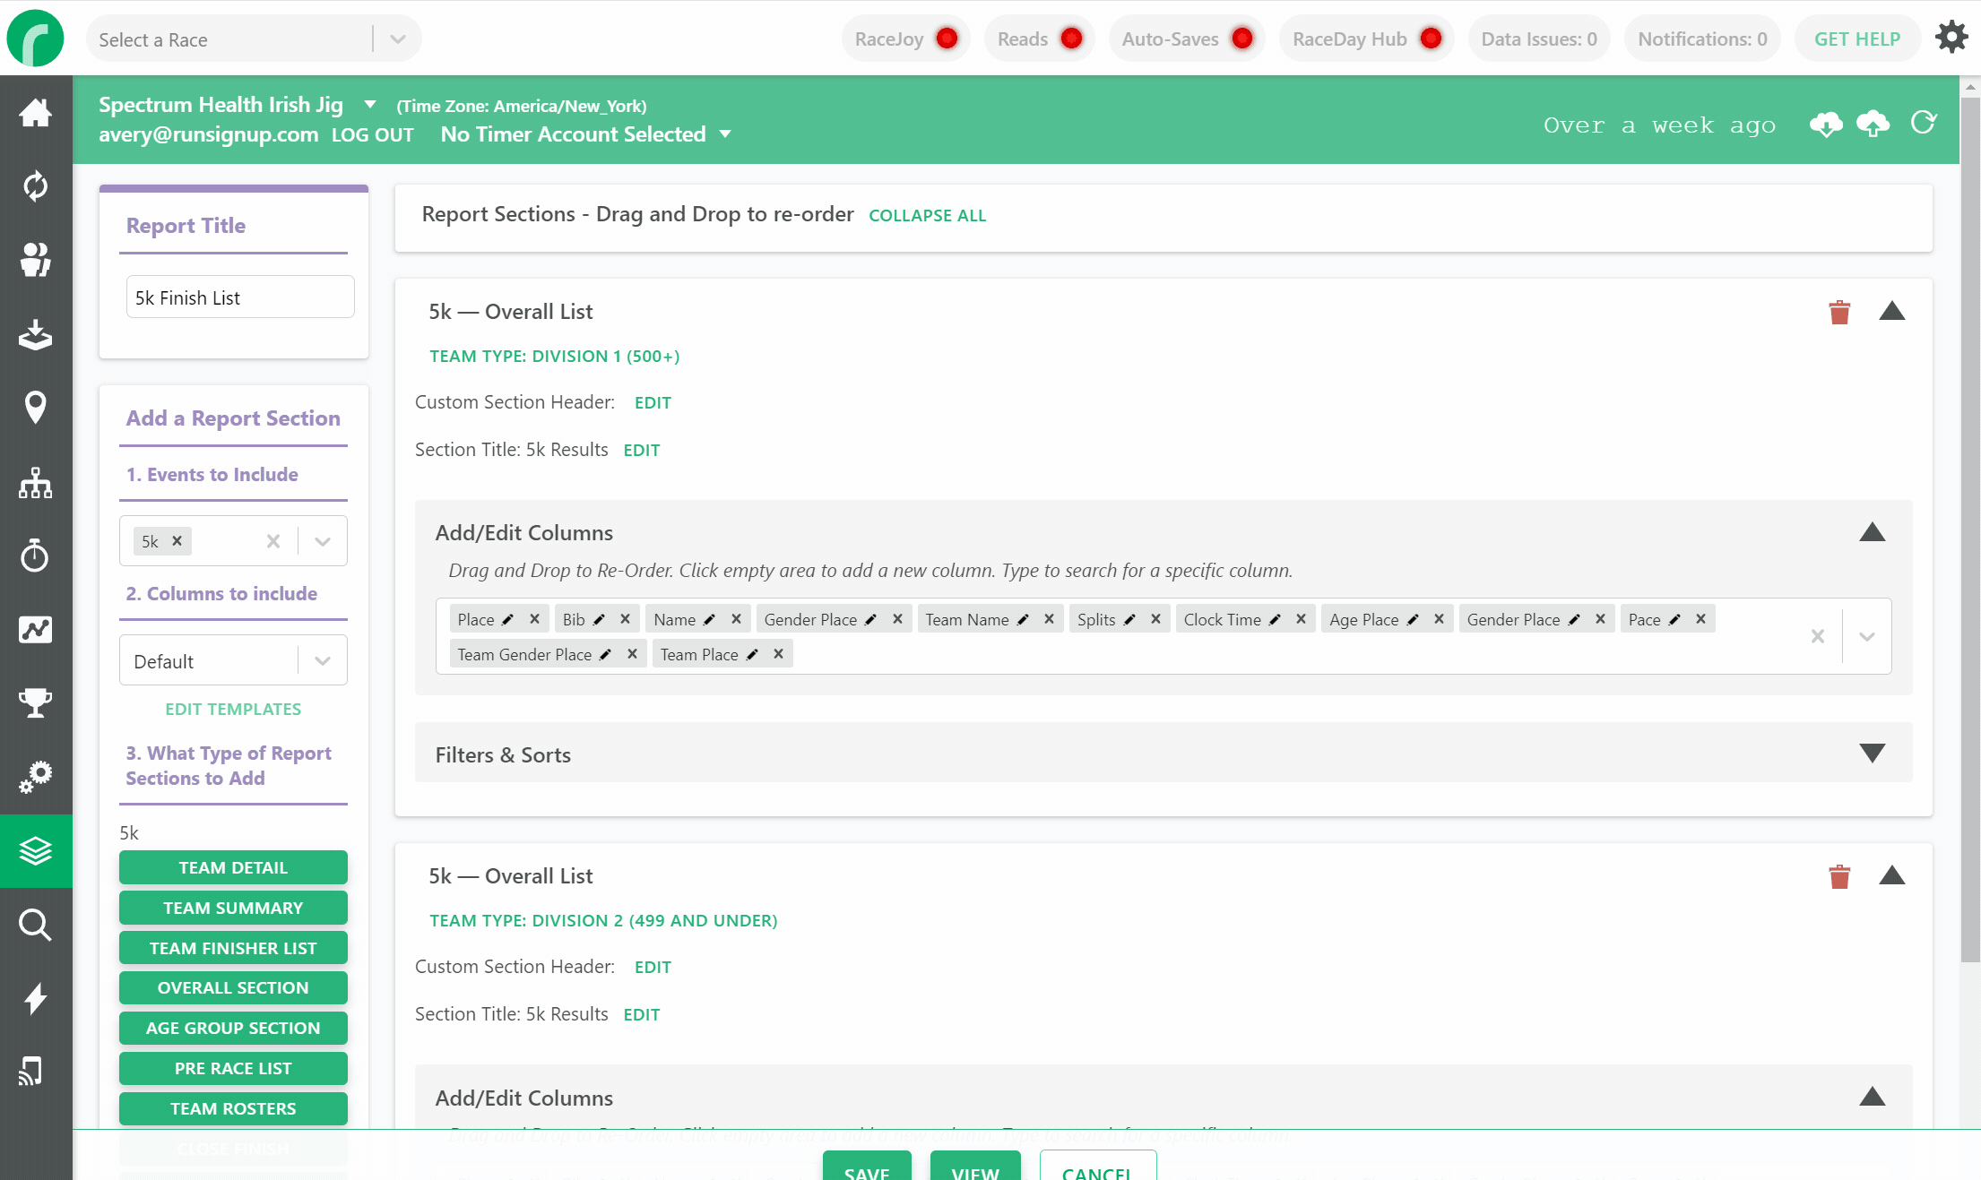Click the COLLAPSE ALL link
This screenshot has width=1981, height=1180.
click(927, 215)
